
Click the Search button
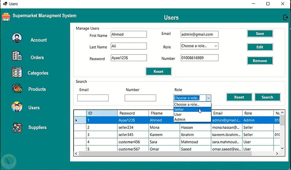[x=267, y=97]
